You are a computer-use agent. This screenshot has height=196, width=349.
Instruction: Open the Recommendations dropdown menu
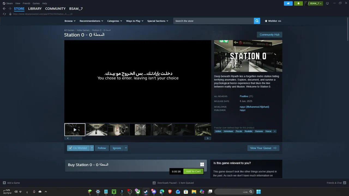click(91, 21)
